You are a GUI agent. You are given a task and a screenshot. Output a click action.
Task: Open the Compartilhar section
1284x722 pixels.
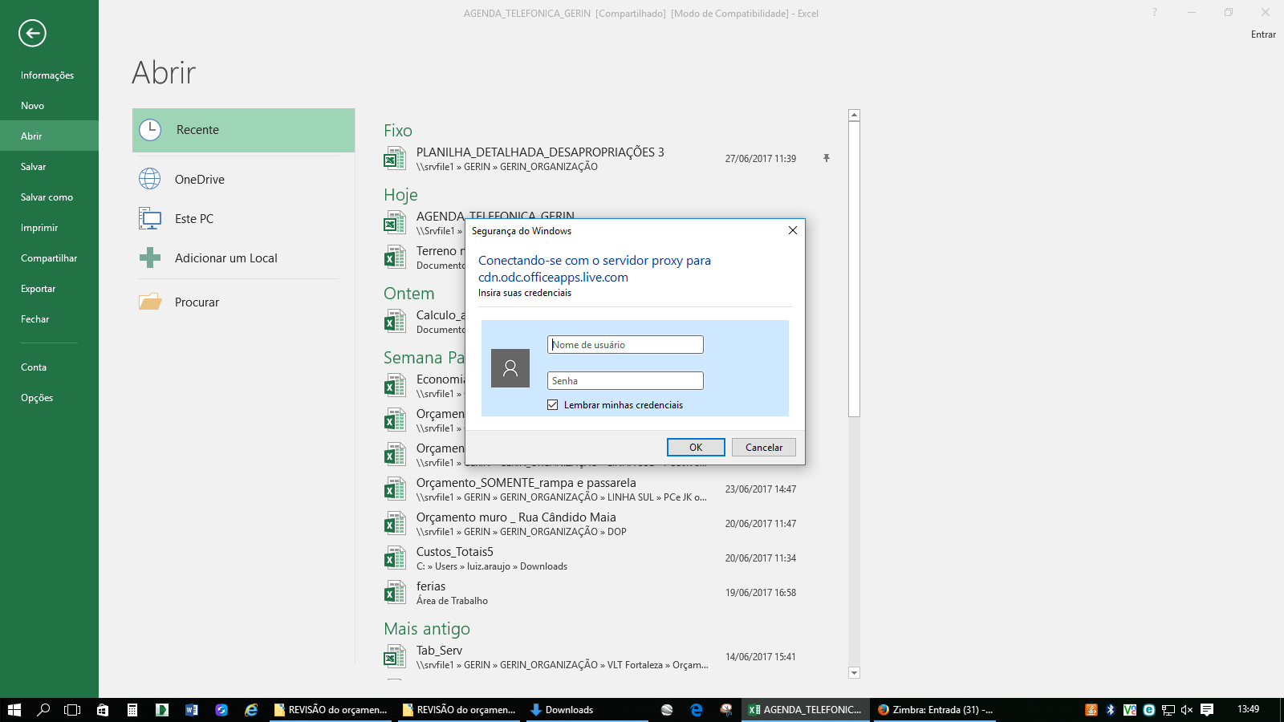click(x=49, y=258)
